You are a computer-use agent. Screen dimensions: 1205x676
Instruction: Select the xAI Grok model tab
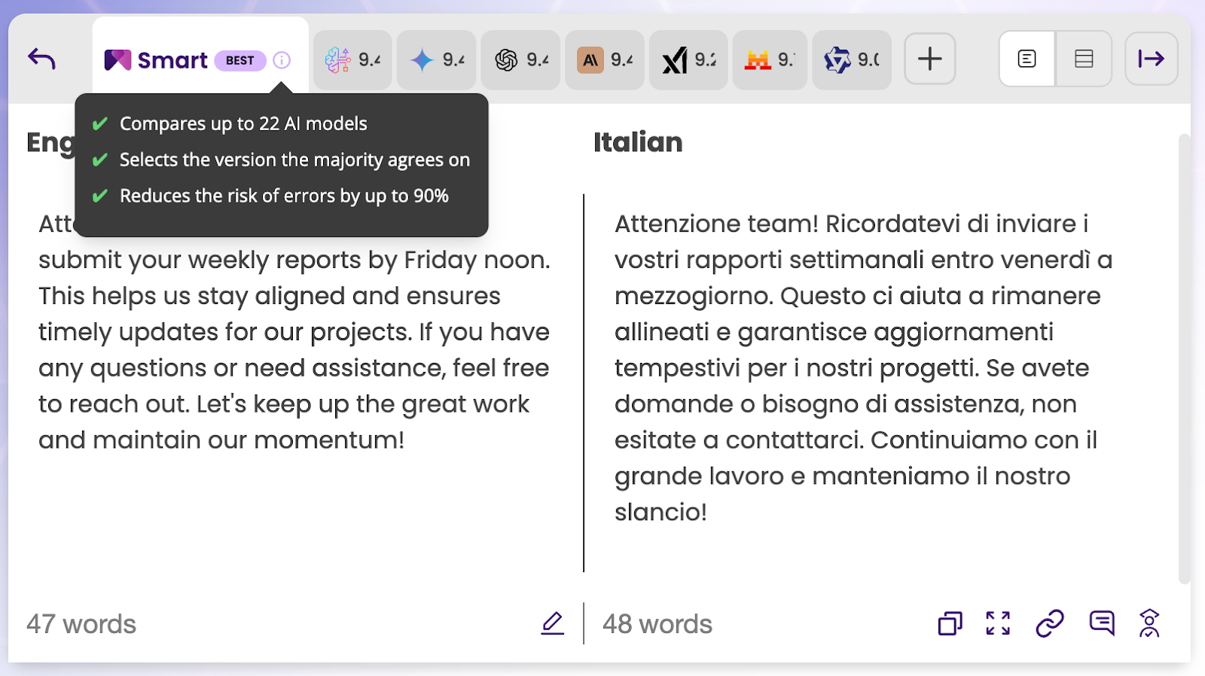688,60
